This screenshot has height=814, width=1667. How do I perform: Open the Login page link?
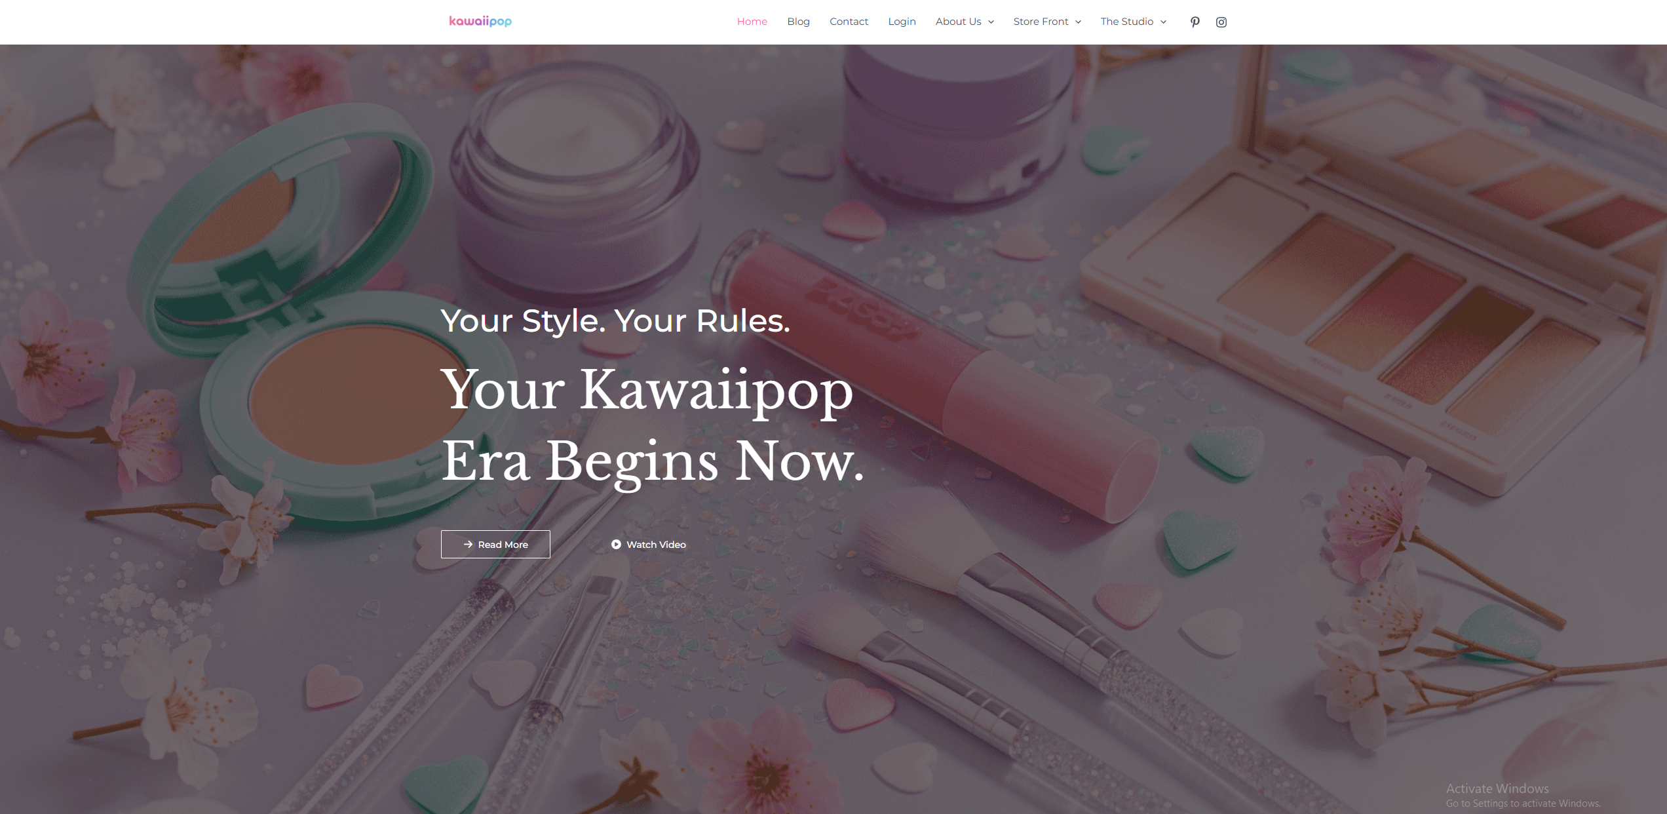[x=902, y=22]
